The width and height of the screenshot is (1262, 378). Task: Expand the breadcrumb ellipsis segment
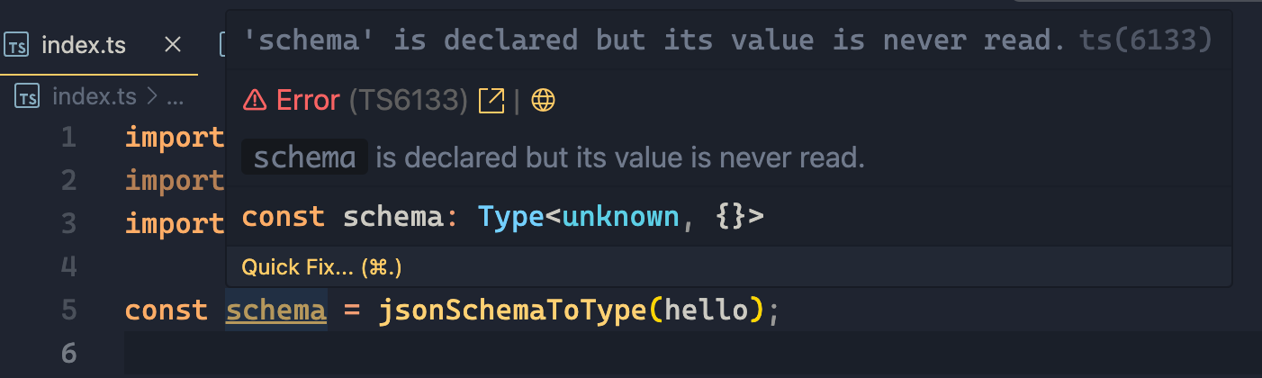coord(176,96)
